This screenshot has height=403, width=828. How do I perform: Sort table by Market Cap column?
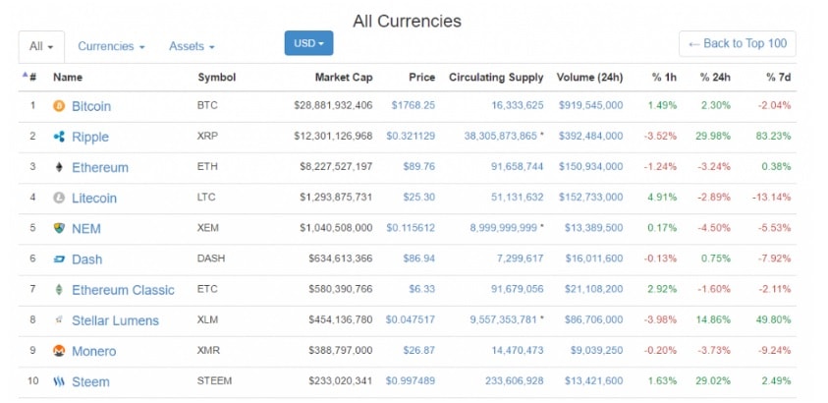(343, 77)
